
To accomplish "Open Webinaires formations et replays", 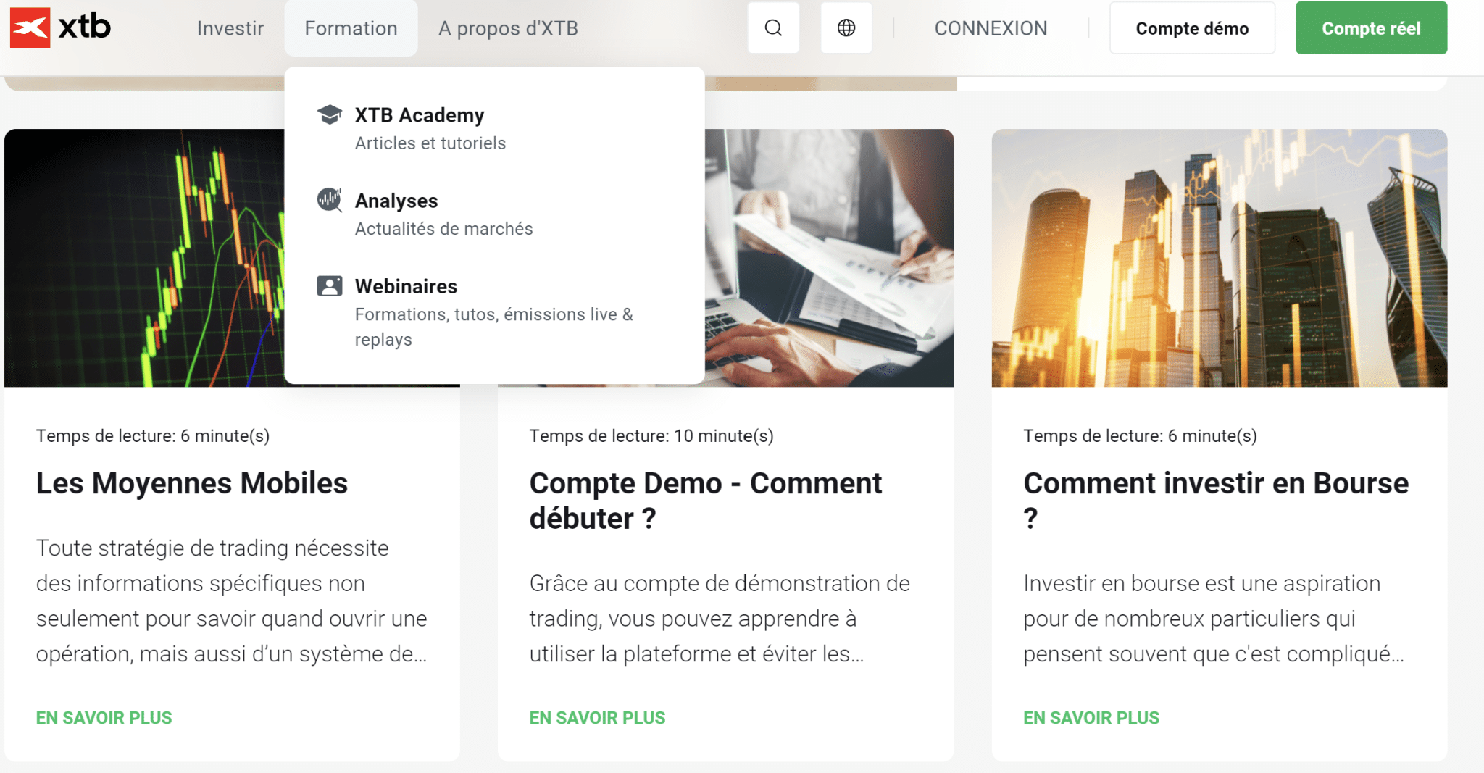I will click(x=406, y=285).
